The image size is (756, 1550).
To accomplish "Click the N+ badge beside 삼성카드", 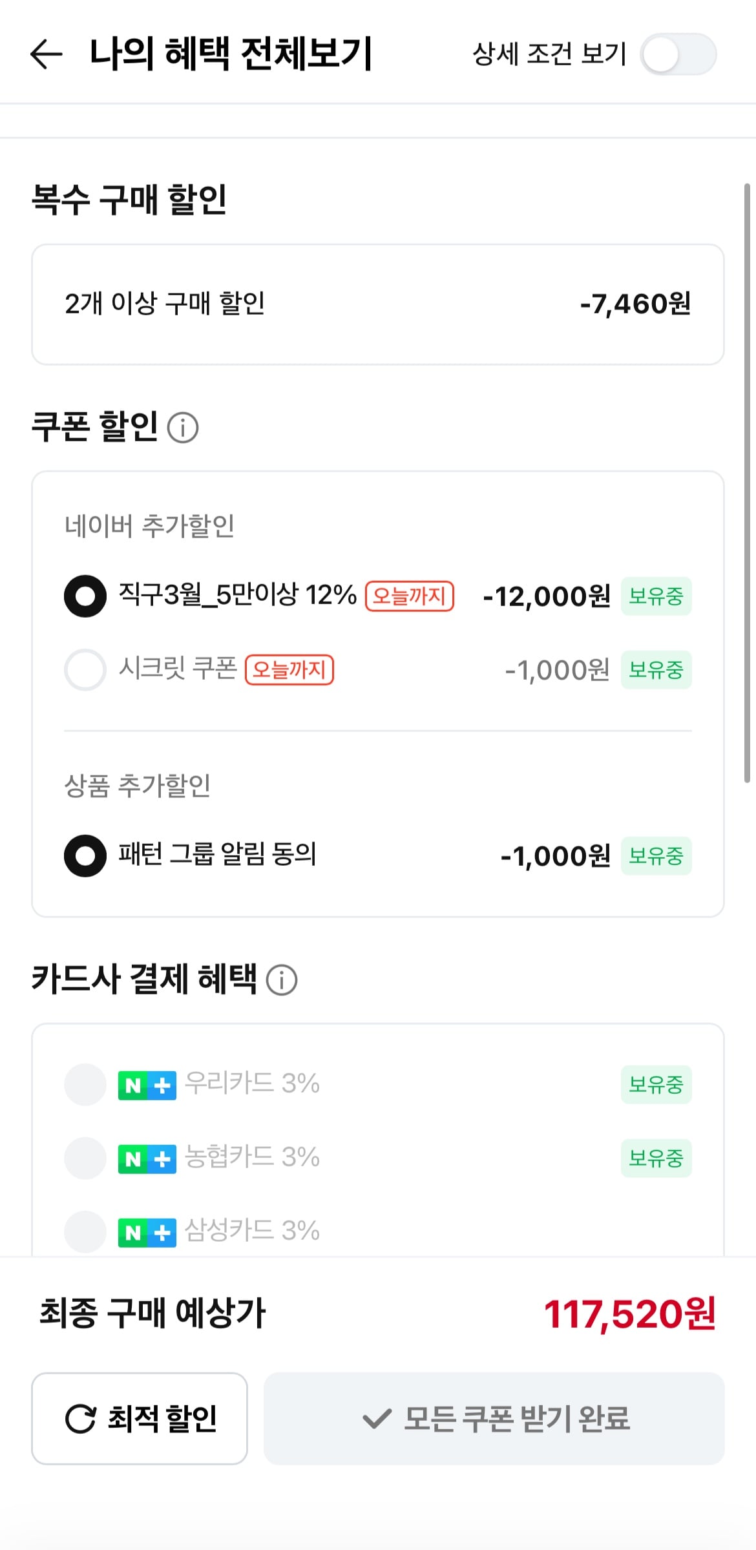I will tap(147, 1233).
